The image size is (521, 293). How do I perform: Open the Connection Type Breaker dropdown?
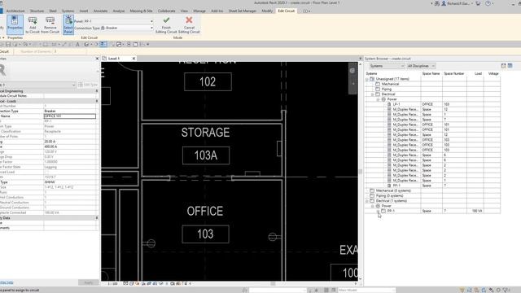[151, 28]
